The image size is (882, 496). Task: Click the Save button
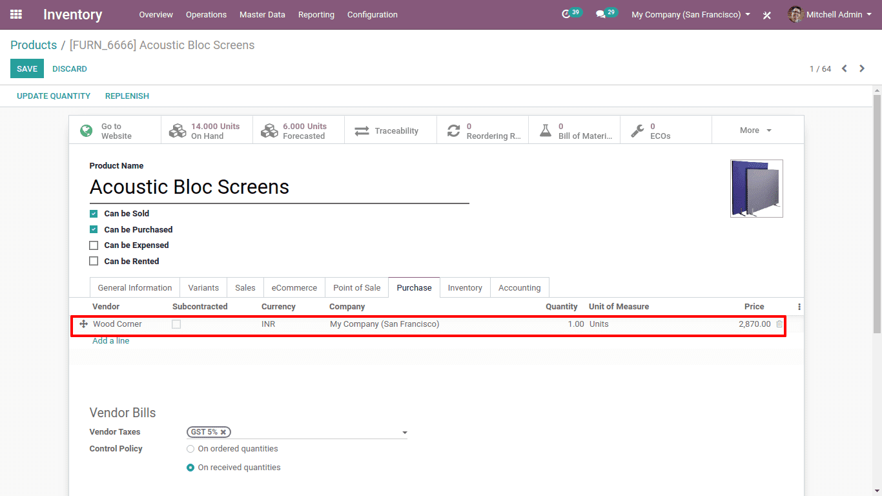27,68
